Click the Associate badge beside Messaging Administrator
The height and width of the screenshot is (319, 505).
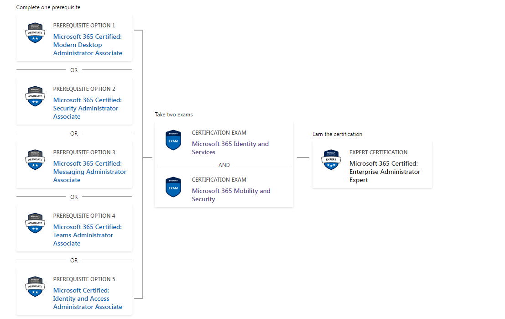(35, 160)
